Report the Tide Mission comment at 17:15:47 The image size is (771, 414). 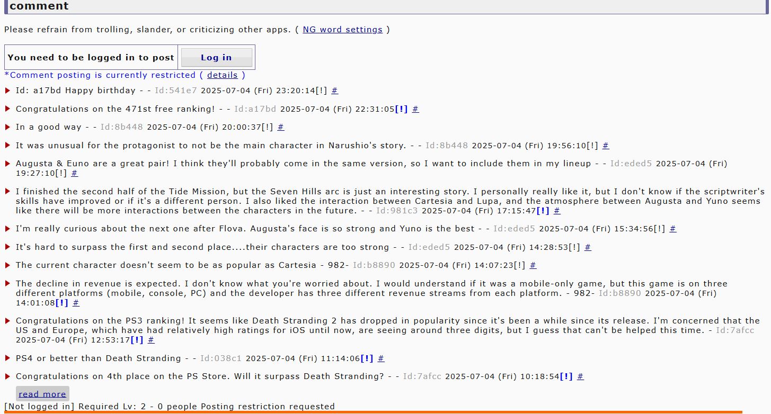(543, 211)
